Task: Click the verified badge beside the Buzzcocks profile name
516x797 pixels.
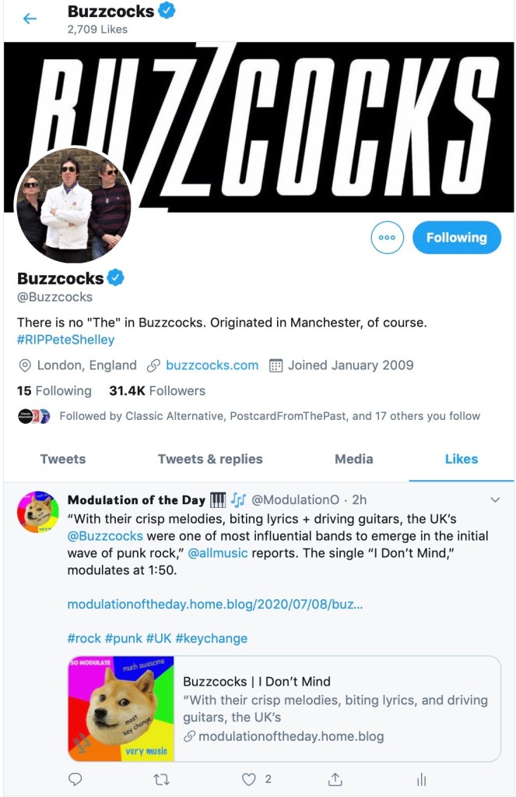Action: pyautogui.click(x=116, y=277)
